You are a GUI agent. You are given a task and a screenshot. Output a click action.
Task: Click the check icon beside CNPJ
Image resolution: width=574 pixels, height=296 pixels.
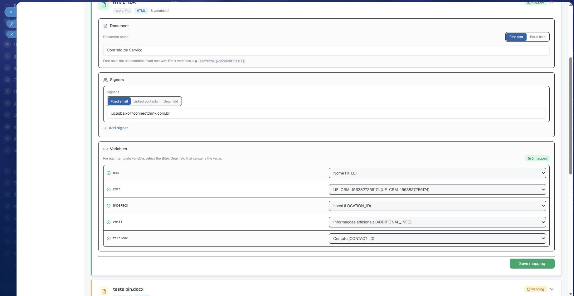109,189
